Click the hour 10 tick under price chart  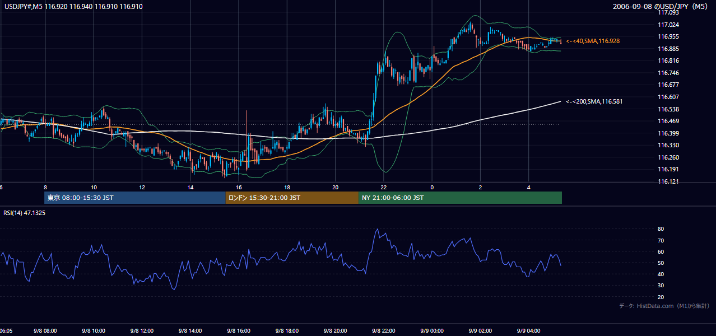(94, 187)
